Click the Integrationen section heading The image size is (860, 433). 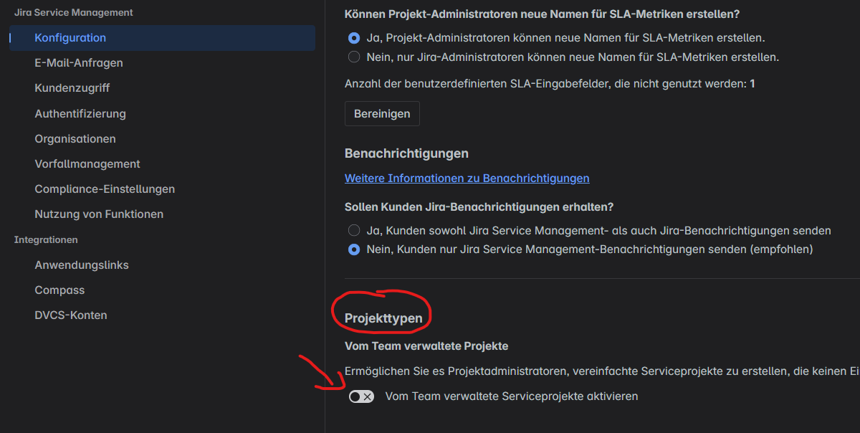[x=46, y=239]
